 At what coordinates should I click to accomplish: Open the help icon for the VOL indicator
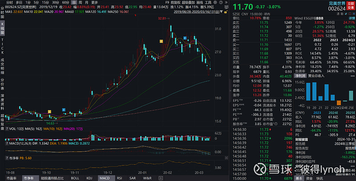6,129
